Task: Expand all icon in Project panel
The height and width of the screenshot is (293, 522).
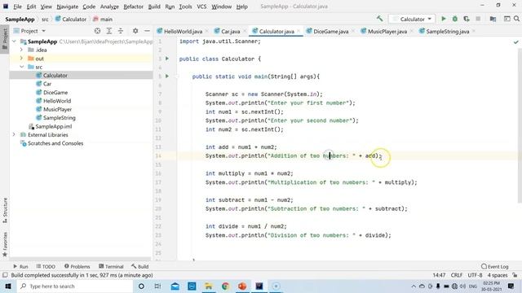Action: pos(108,31)
